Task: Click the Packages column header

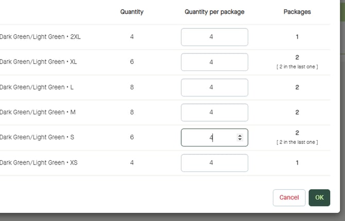Action: pyautogui.click(x=297, y=12)
